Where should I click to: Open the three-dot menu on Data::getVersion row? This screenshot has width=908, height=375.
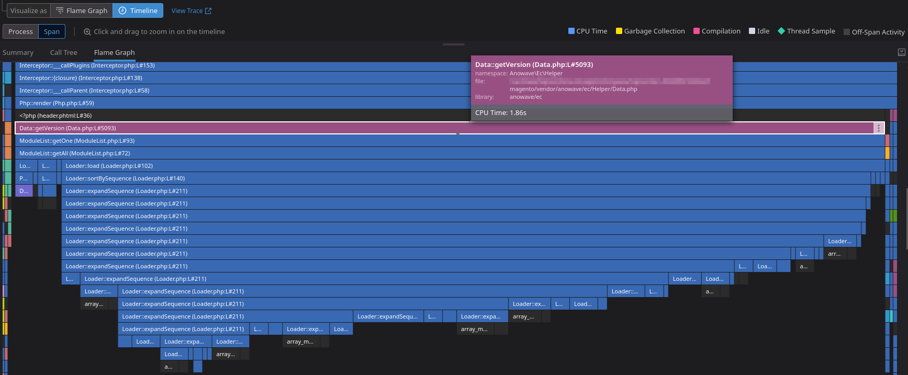878,128
